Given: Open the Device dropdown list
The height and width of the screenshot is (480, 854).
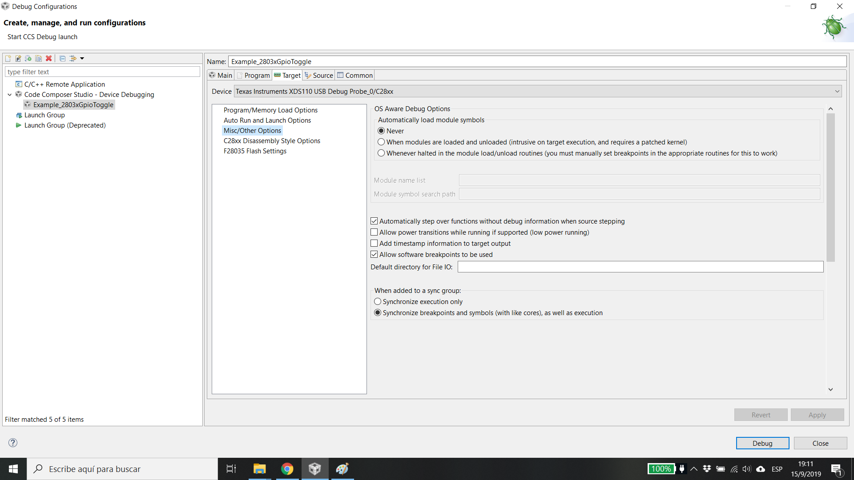Looking at the screenshot, I should 538,91.
